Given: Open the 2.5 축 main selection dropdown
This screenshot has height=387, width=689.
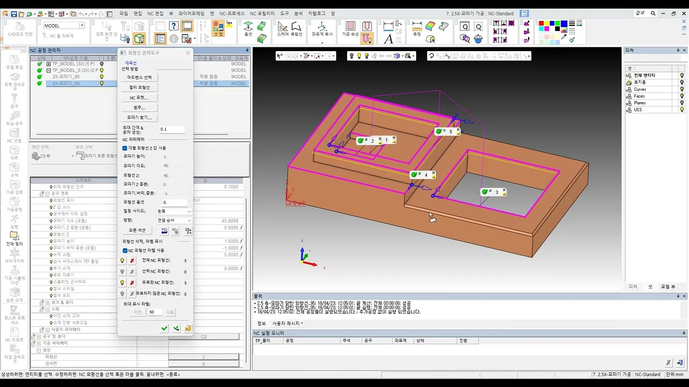Looking at the screenshot, I should [x=52, y=156].
